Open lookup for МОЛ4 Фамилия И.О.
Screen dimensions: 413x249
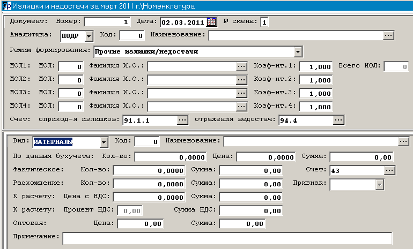241,107
